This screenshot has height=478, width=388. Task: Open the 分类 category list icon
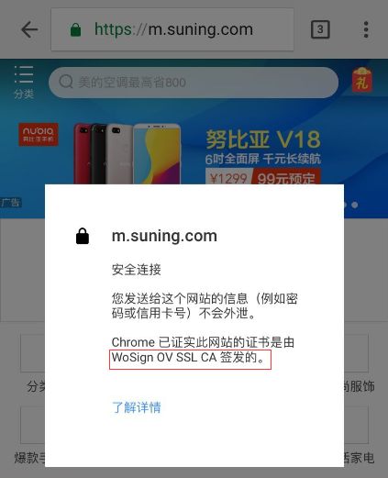(x=24, y=82)
